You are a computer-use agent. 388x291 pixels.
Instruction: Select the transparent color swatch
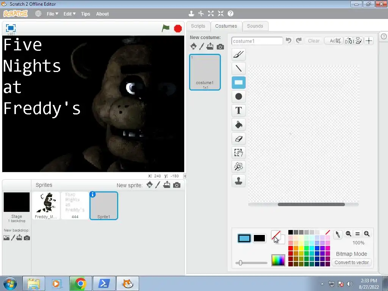pos(328,232)
